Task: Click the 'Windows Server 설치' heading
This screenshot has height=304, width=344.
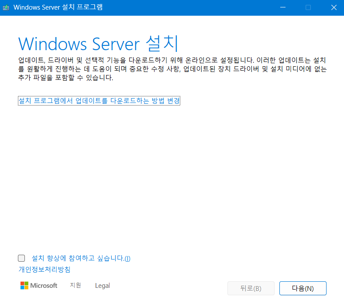Action: click(98, 44)
